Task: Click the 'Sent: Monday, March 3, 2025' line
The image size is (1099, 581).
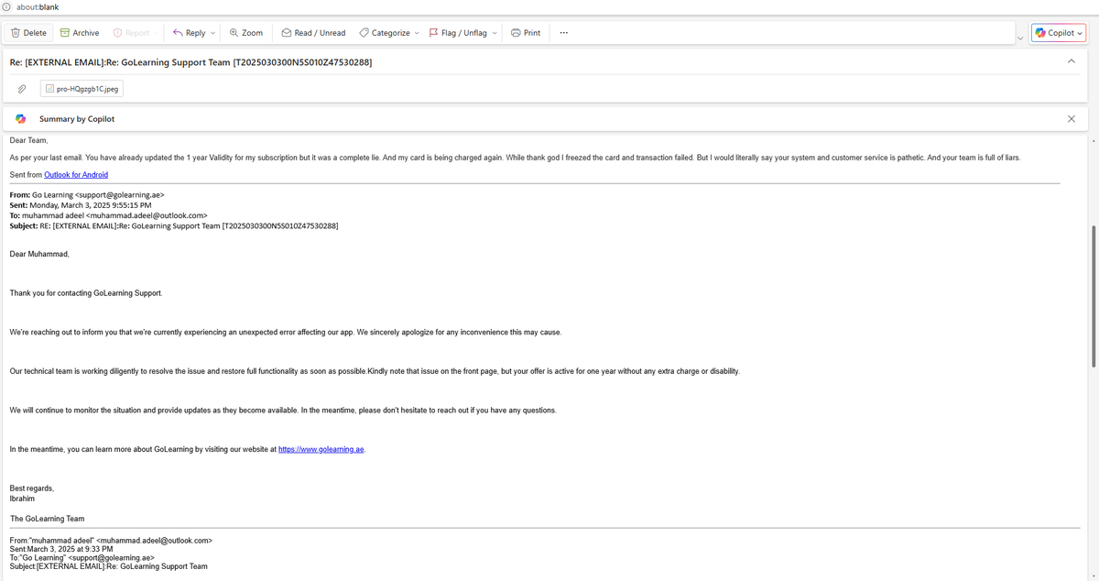Action: (x=81, y=205)
